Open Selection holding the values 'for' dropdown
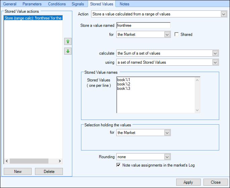The width and height of the screenshot is (230, 188). tap(167, 133)
